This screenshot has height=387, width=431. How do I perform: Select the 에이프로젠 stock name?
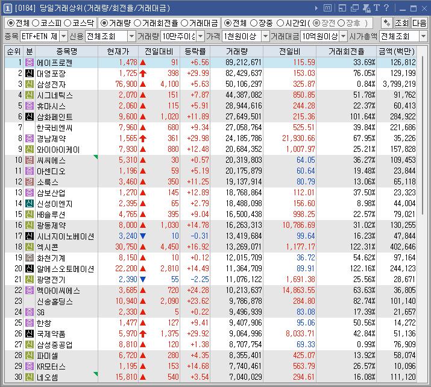[54, 63]
